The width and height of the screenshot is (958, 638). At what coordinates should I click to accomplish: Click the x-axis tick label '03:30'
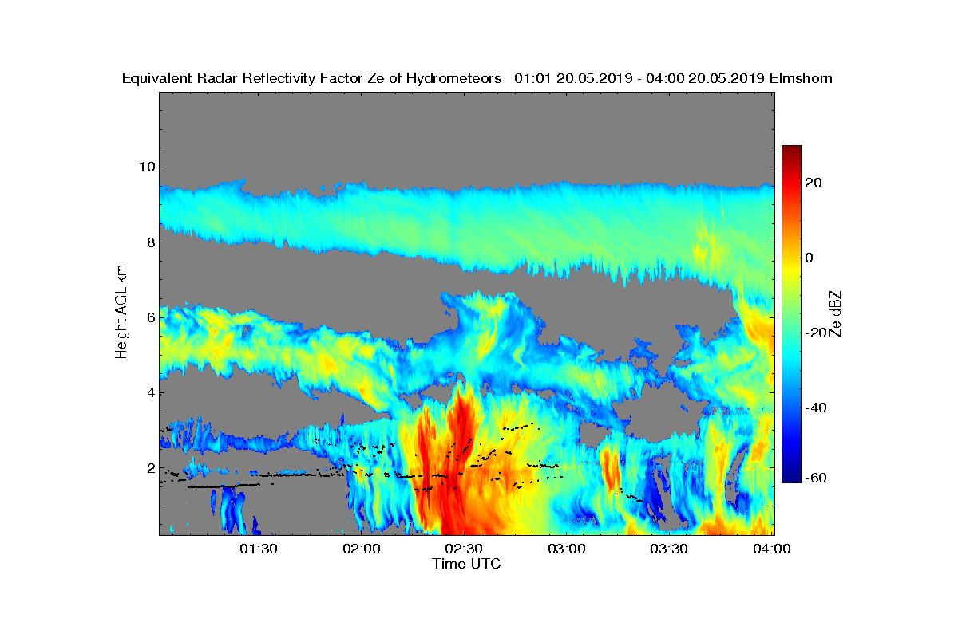tap(670, 549)
